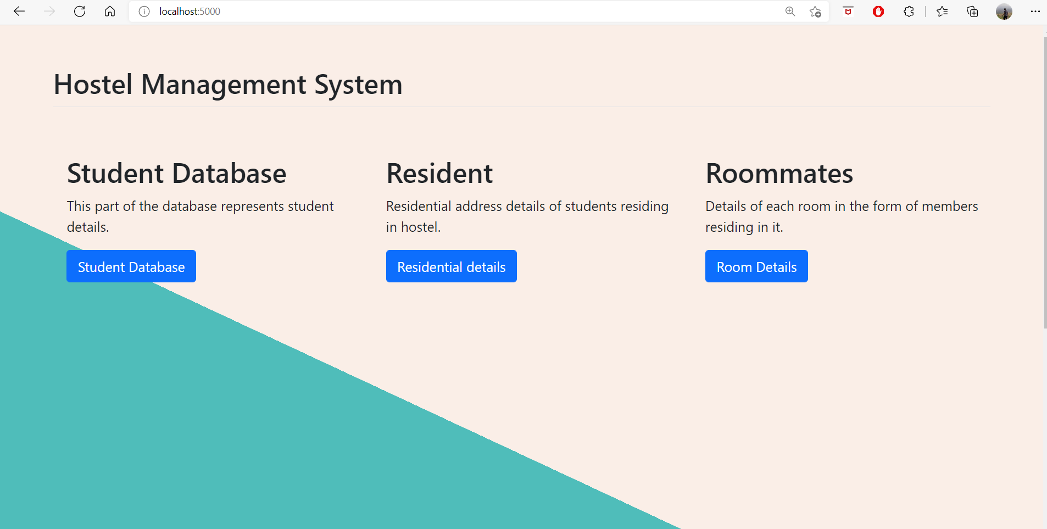This screenshot has width=1047, height=529.
Task: Click the Resident section heading
Action: 439,174
